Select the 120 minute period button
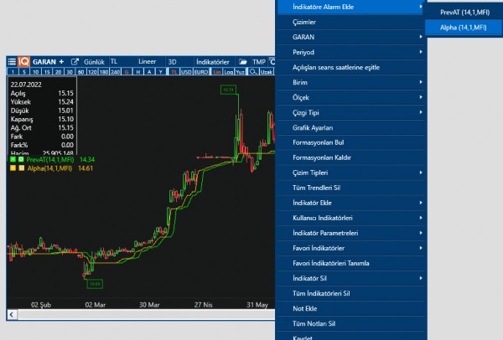Image resolution: width=503 pixels, height=340 pixels. [92, 72]
